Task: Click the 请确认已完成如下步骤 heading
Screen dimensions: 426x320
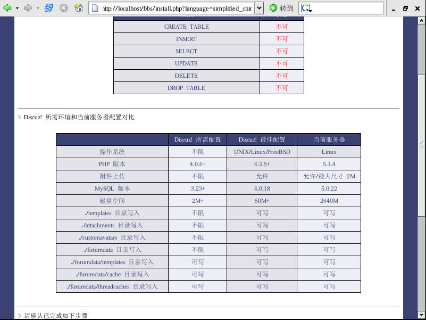Action: pos(56,316)
